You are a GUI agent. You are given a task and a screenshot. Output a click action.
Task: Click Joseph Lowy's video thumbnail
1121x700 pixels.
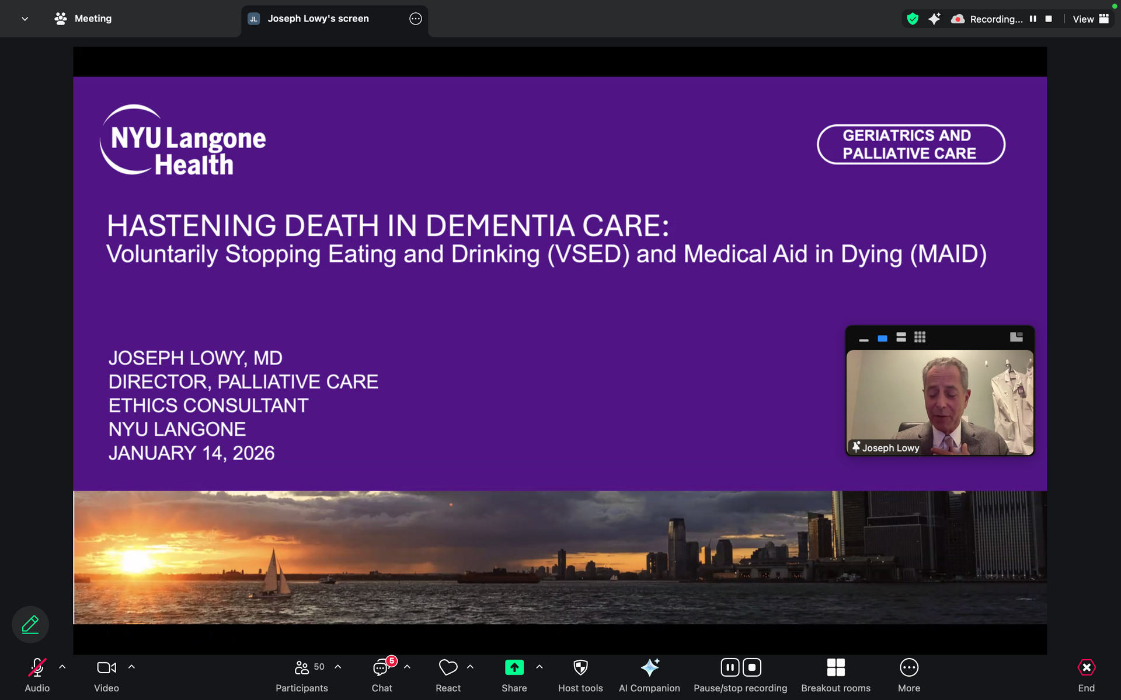click(939, 402)
